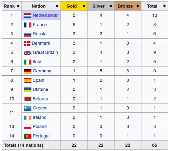
Task: Click the Ukraine flag icon
Action: [27, 90]
